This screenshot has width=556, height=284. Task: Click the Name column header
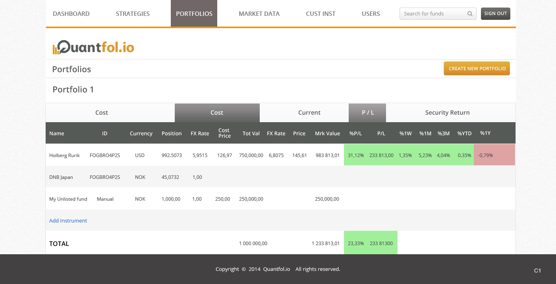click(56, 133)
